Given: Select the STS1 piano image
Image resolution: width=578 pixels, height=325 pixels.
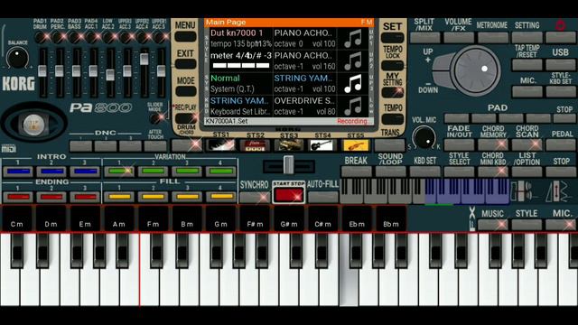Looking at the screenshot, I should click(x=221, y=145).
